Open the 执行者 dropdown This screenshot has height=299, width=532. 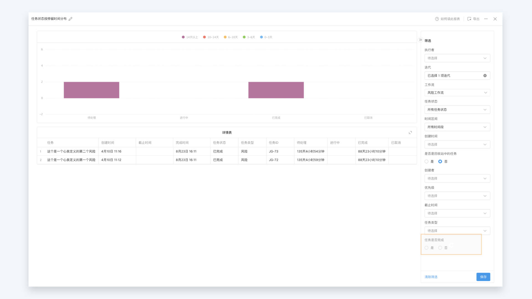[x=457, y=58]
